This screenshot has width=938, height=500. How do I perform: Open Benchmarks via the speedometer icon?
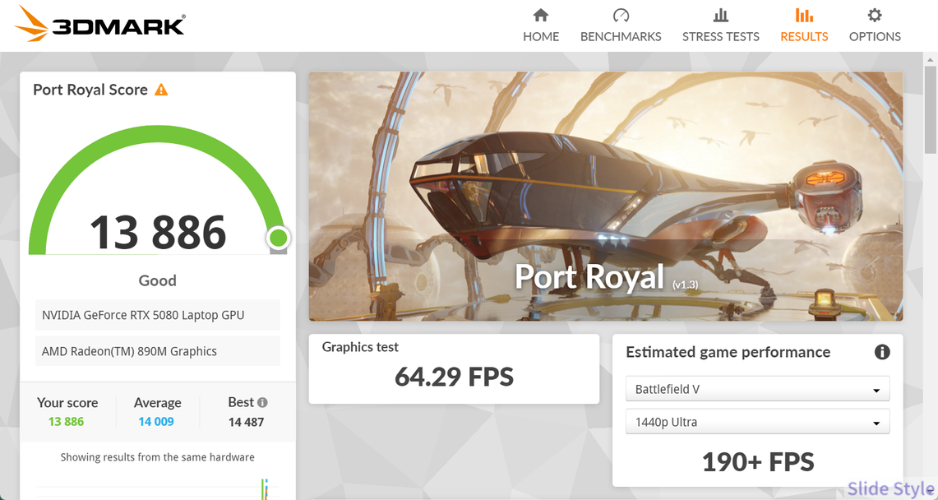pos(621,16)
